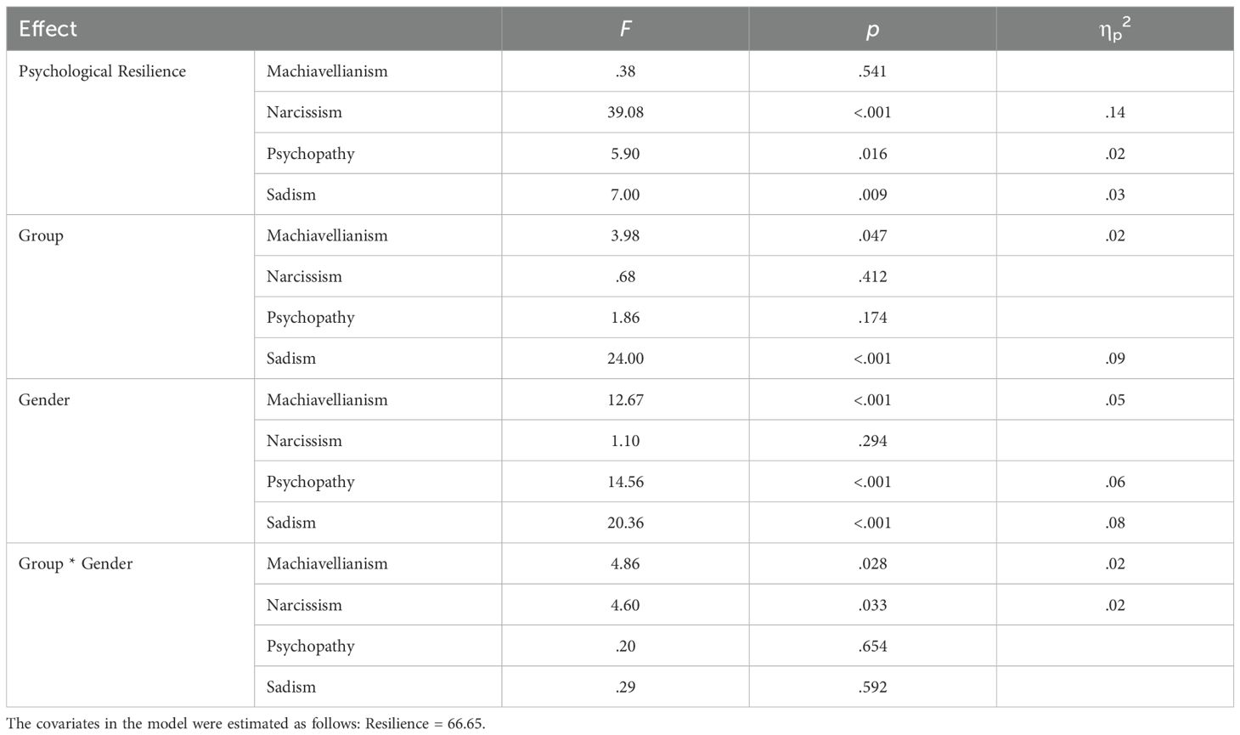
Task: Click the F column header
Action: (x=625, y=29)
